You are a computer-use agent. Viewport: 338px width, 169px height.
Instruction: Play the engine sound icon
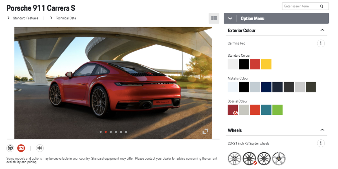[40, 148]
